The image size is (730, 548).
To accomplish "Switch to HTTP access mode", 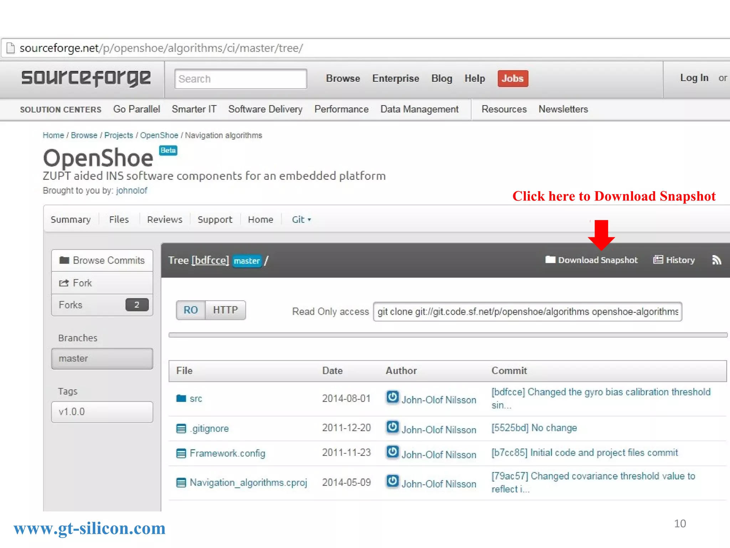I will point(225,310).
